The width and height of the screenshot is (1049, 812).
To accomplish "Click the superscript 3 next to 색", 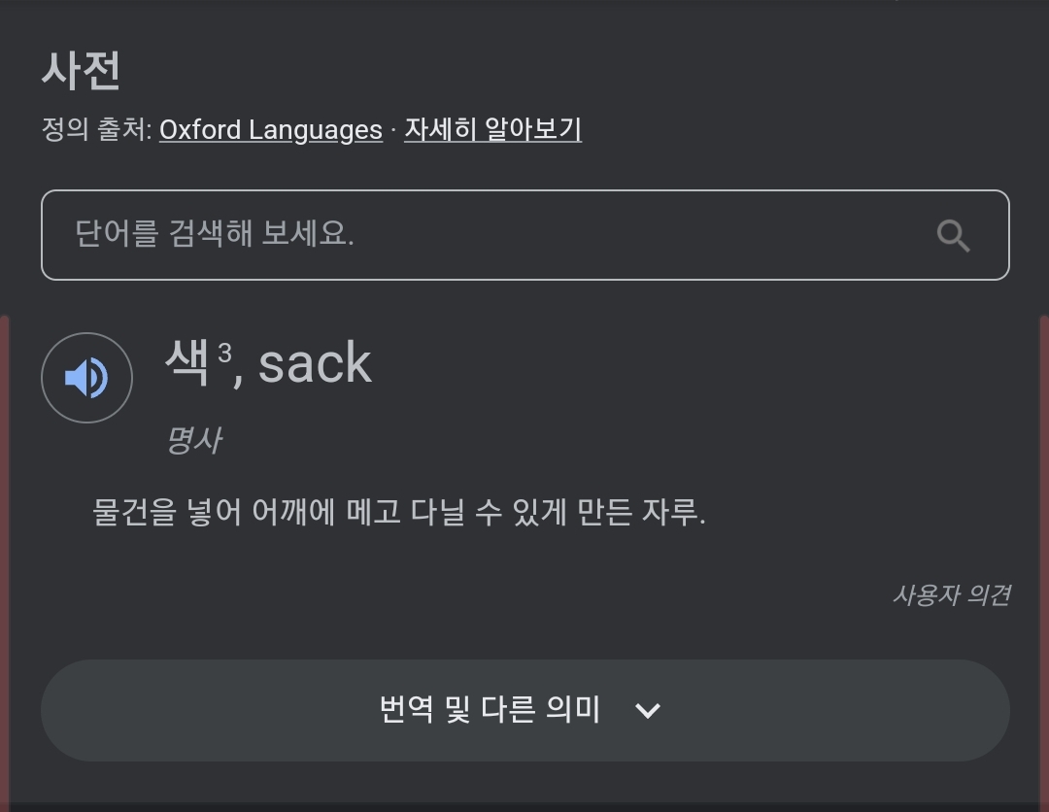I will click(224, 353).
